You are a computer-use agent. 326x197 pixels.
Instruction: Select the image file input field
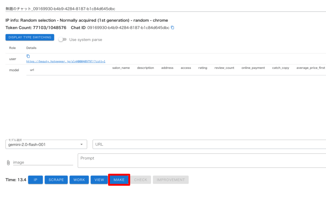pos(43,162)
